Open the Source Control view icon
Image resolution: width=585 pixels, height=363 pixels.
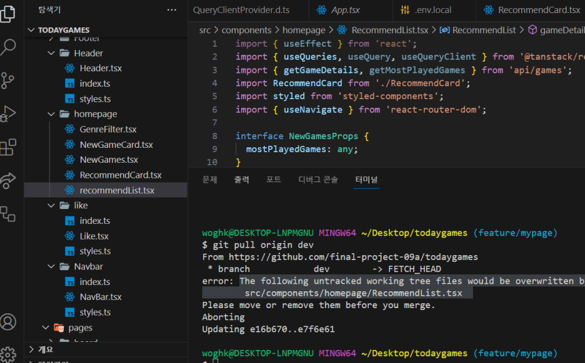coord(7,80)
